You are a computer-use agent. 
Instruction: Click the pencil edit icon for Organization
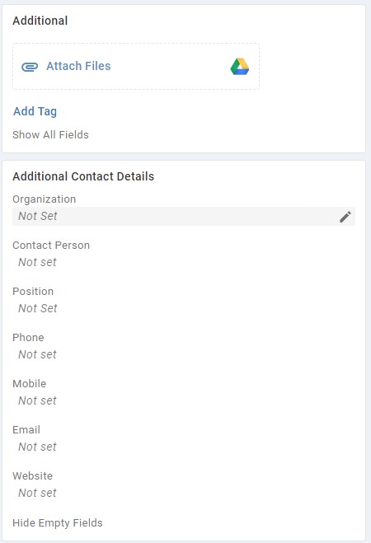345,217
